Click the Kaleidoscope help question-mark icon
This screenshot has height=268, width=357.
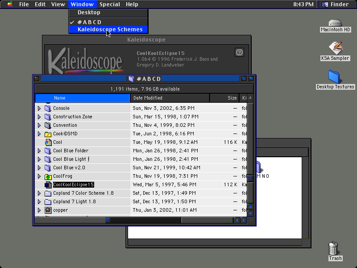point(239,52)
